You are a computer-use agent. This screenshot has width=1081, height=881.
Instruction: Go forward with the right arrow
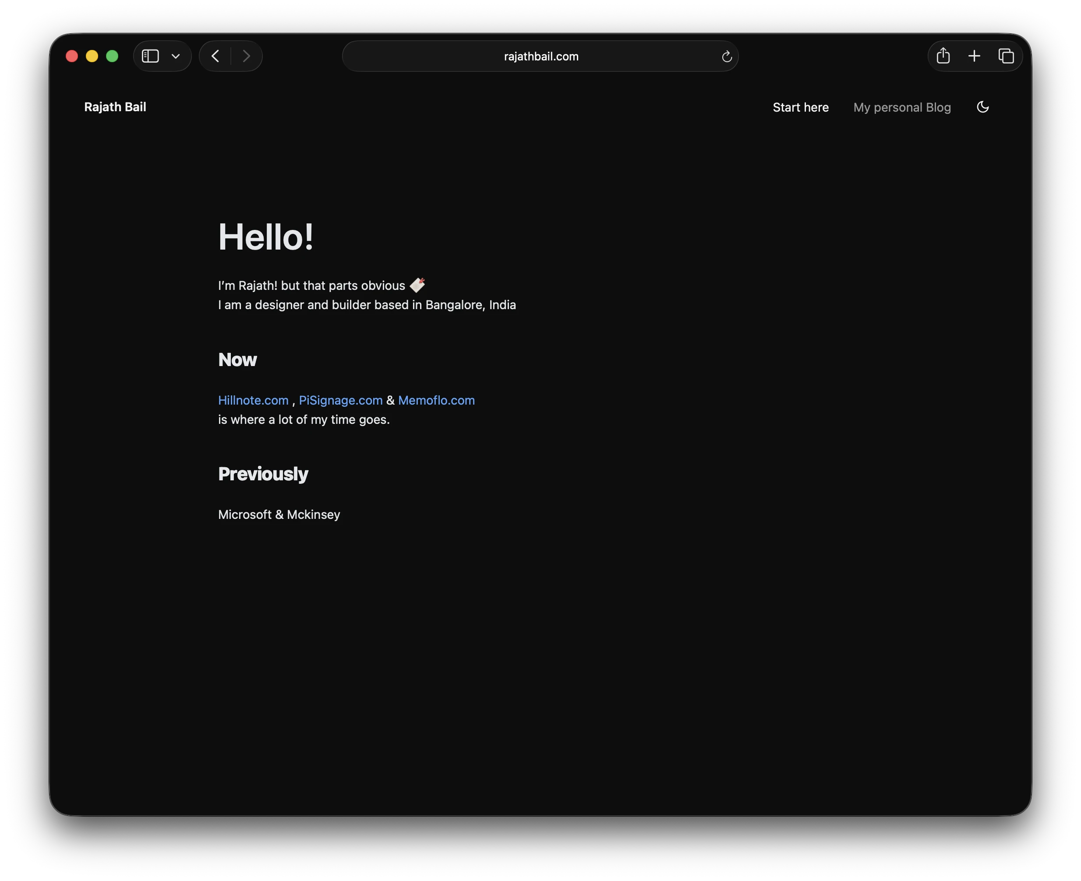coord(247,56)
